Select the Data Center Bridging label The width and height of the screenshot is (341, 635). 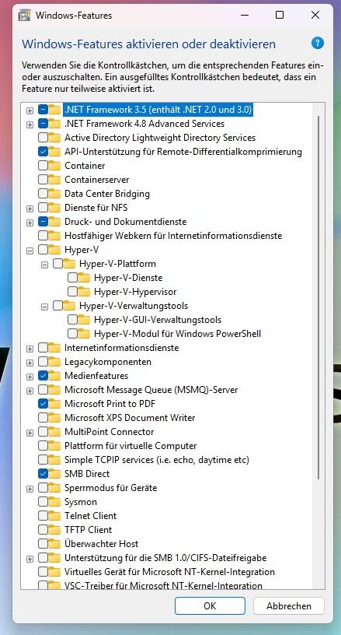point(107,194)
